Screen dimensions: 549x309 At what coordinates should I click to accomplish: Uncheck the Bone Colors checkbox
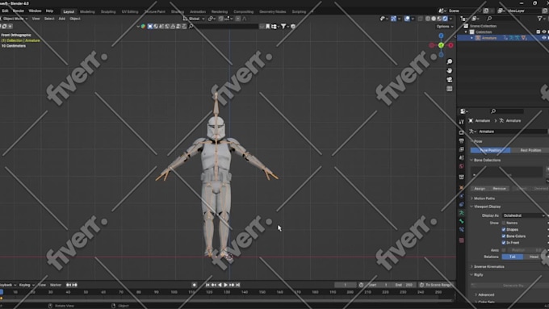click(504, 236)
